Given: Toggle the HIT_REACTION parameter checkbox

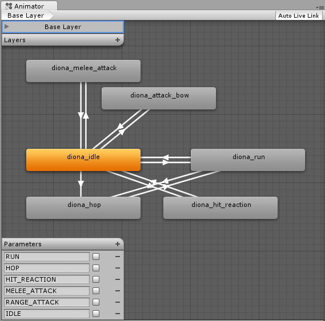Looking at the screenshot, I should pyautogui.click(x=96, y=279).
